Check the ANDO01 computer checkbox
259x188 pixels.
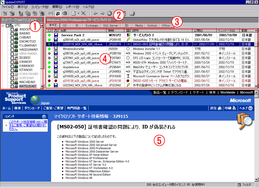coord(12,30)
